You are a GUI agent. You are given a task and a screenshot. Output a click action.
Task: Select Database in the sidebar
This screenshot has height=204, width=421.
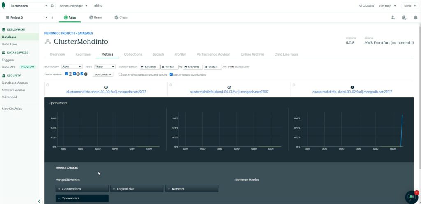point(19,37)
